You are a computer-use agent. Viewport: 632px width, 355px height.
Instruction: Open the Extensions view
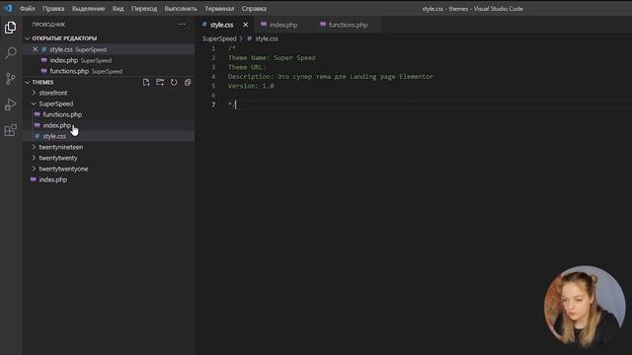[11, 130]
